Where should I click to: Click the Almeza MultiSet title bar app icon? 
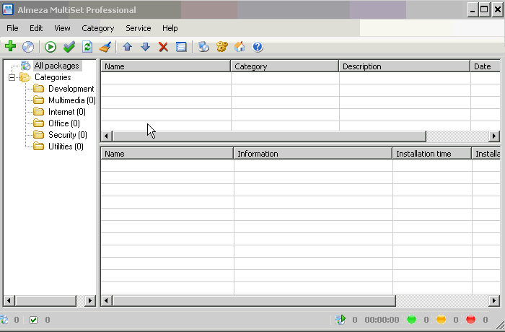pos(8,9)
